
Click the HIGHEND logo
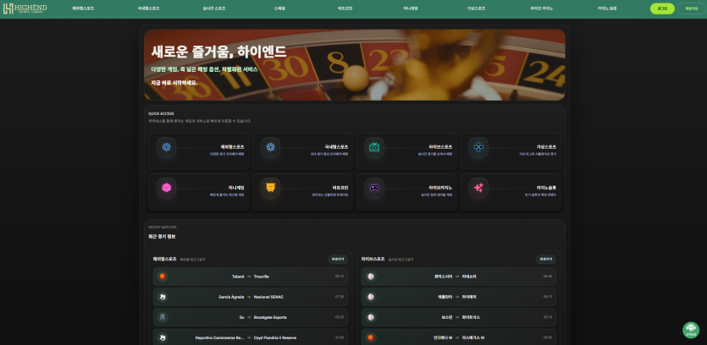click(x=25, y=8)
